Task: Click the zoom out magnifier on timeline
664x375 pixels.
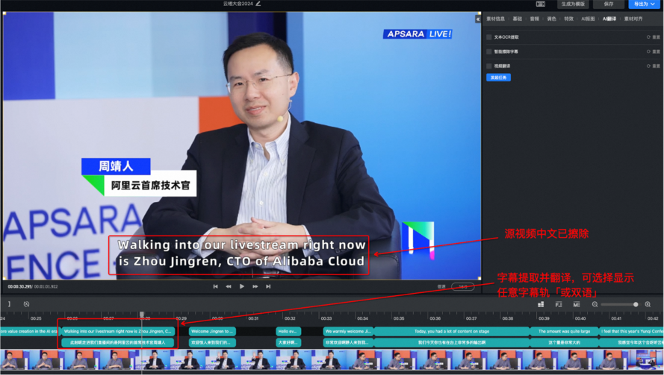Action: (x=595, y=304)
